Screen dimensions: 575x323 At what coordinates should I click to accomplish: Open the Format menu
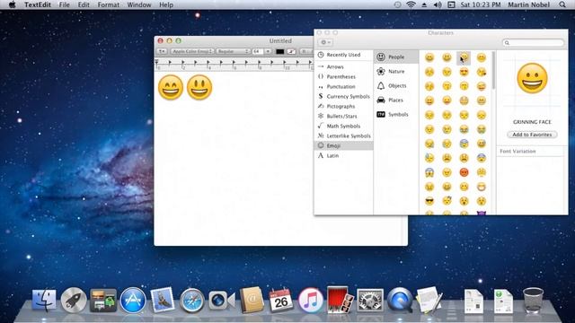coord(109,4)
